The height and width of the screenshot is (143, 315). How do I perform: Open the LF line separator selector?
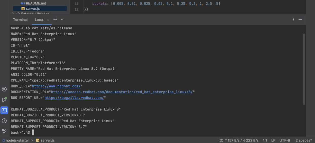tap(273, 140)
